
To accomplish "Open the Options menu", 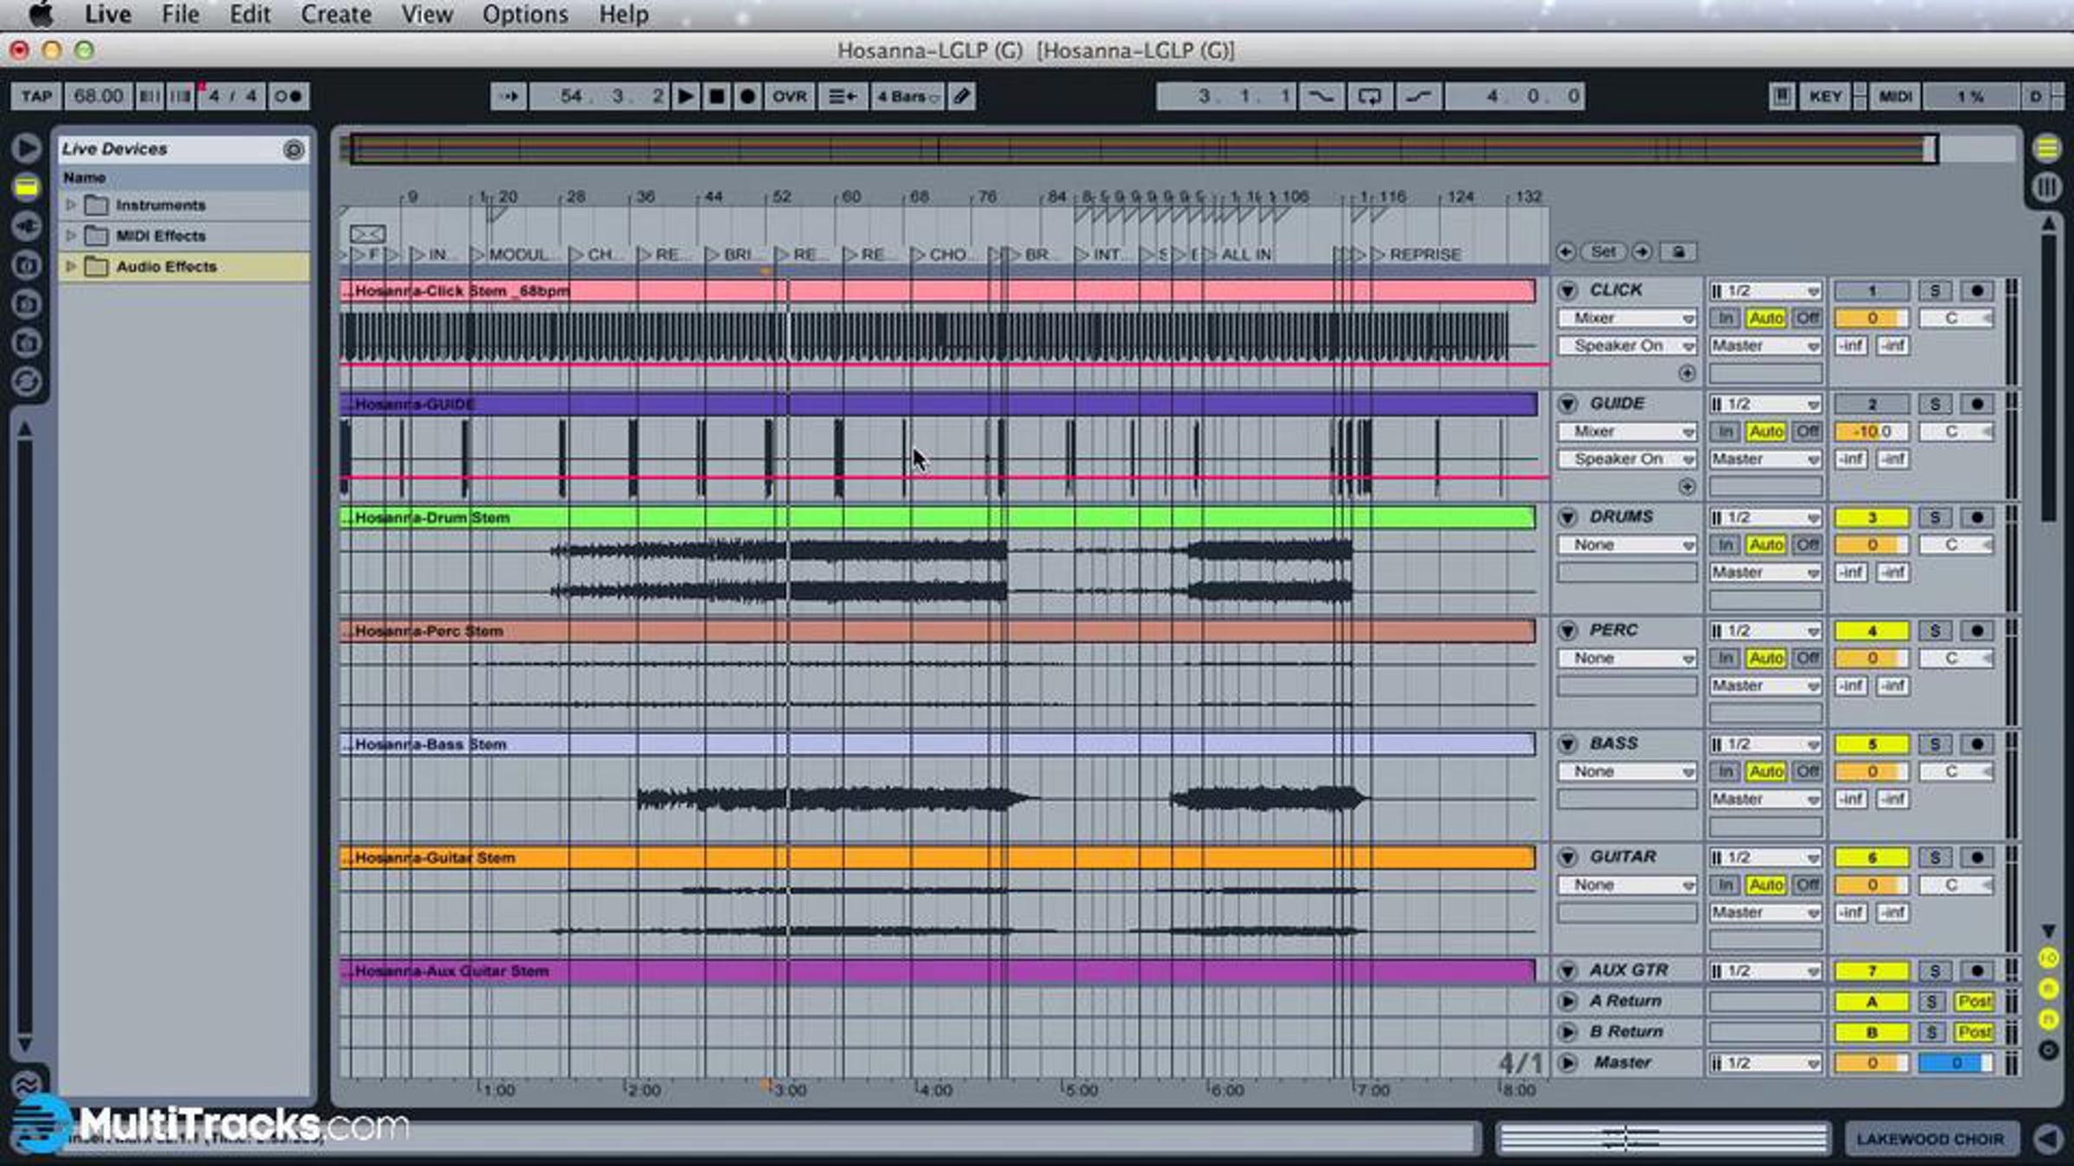I will click(x=525, y=15).
